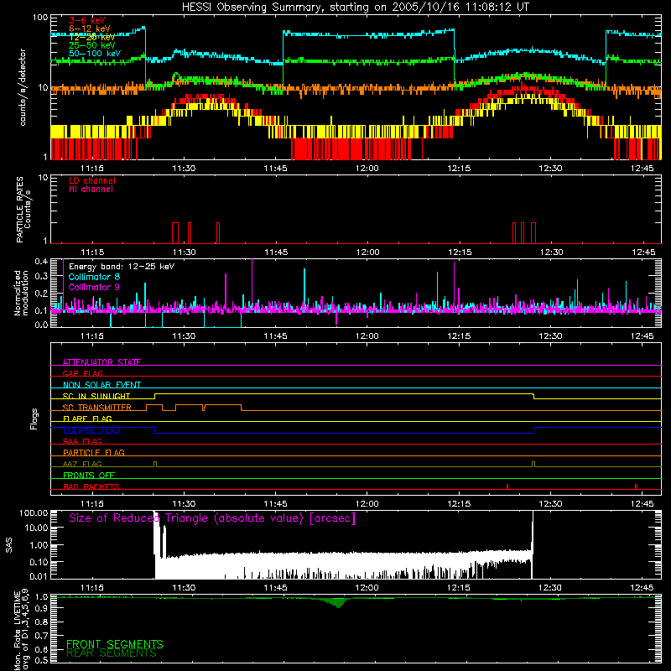Click the 'Size of Reduced Triangle' caption
Image resolution: width=671 pixels, height=671 pixels.
[x=212, y=518]
